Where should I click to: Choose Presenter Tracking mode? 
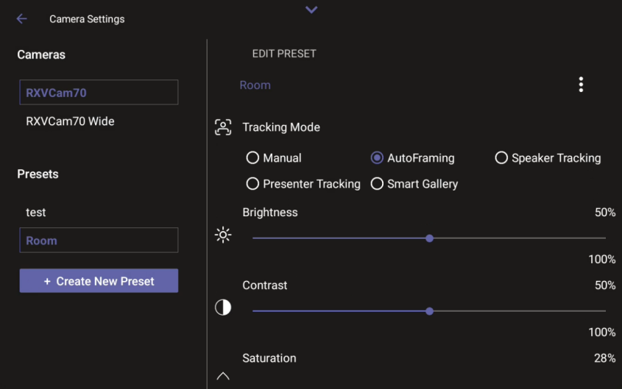point(252,184)
